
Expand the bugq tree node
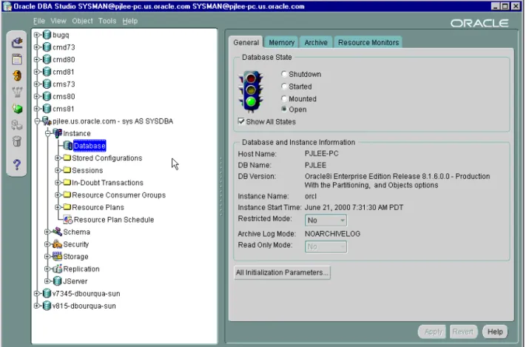pyautogui.click(x=37, y=35)
